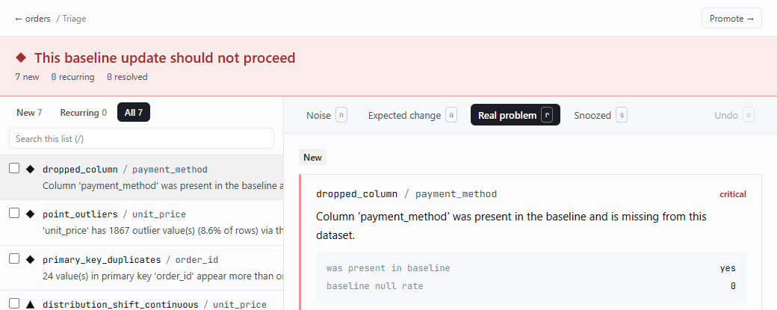Open the primary_key_duplicates / order_id finding

coord(142,267)
